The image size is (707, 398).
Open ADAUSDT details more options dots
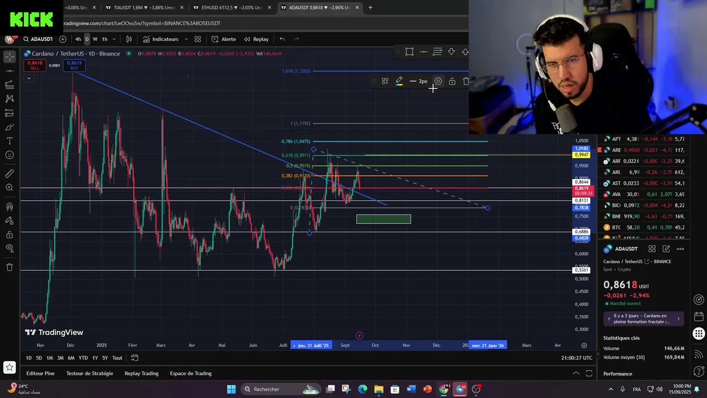click(680, 249)
